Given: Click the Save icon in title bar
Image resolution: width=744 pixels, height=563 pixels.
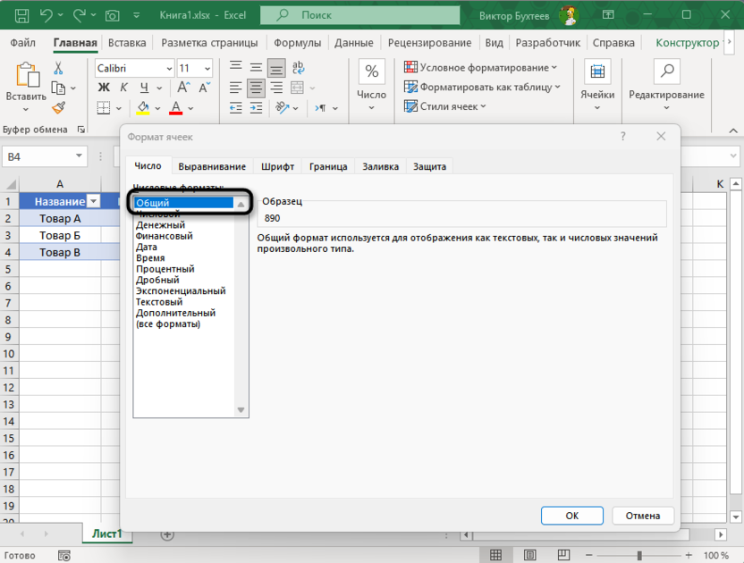Looking at the screenshot, I should (x=21, y=16).
